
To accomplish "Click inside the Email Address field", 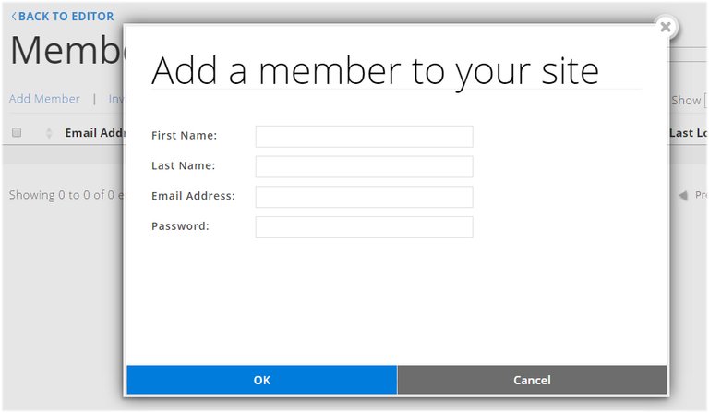I will tap(364, 197).
